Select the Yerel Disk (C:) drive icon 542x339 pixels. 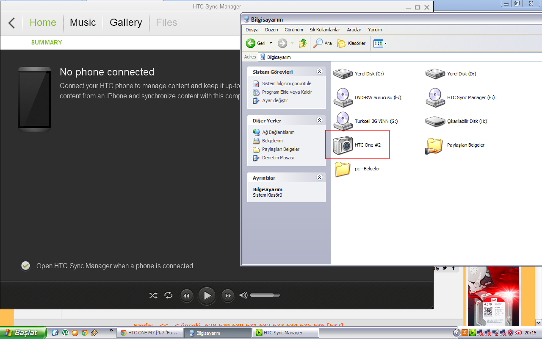click(343, 74)
